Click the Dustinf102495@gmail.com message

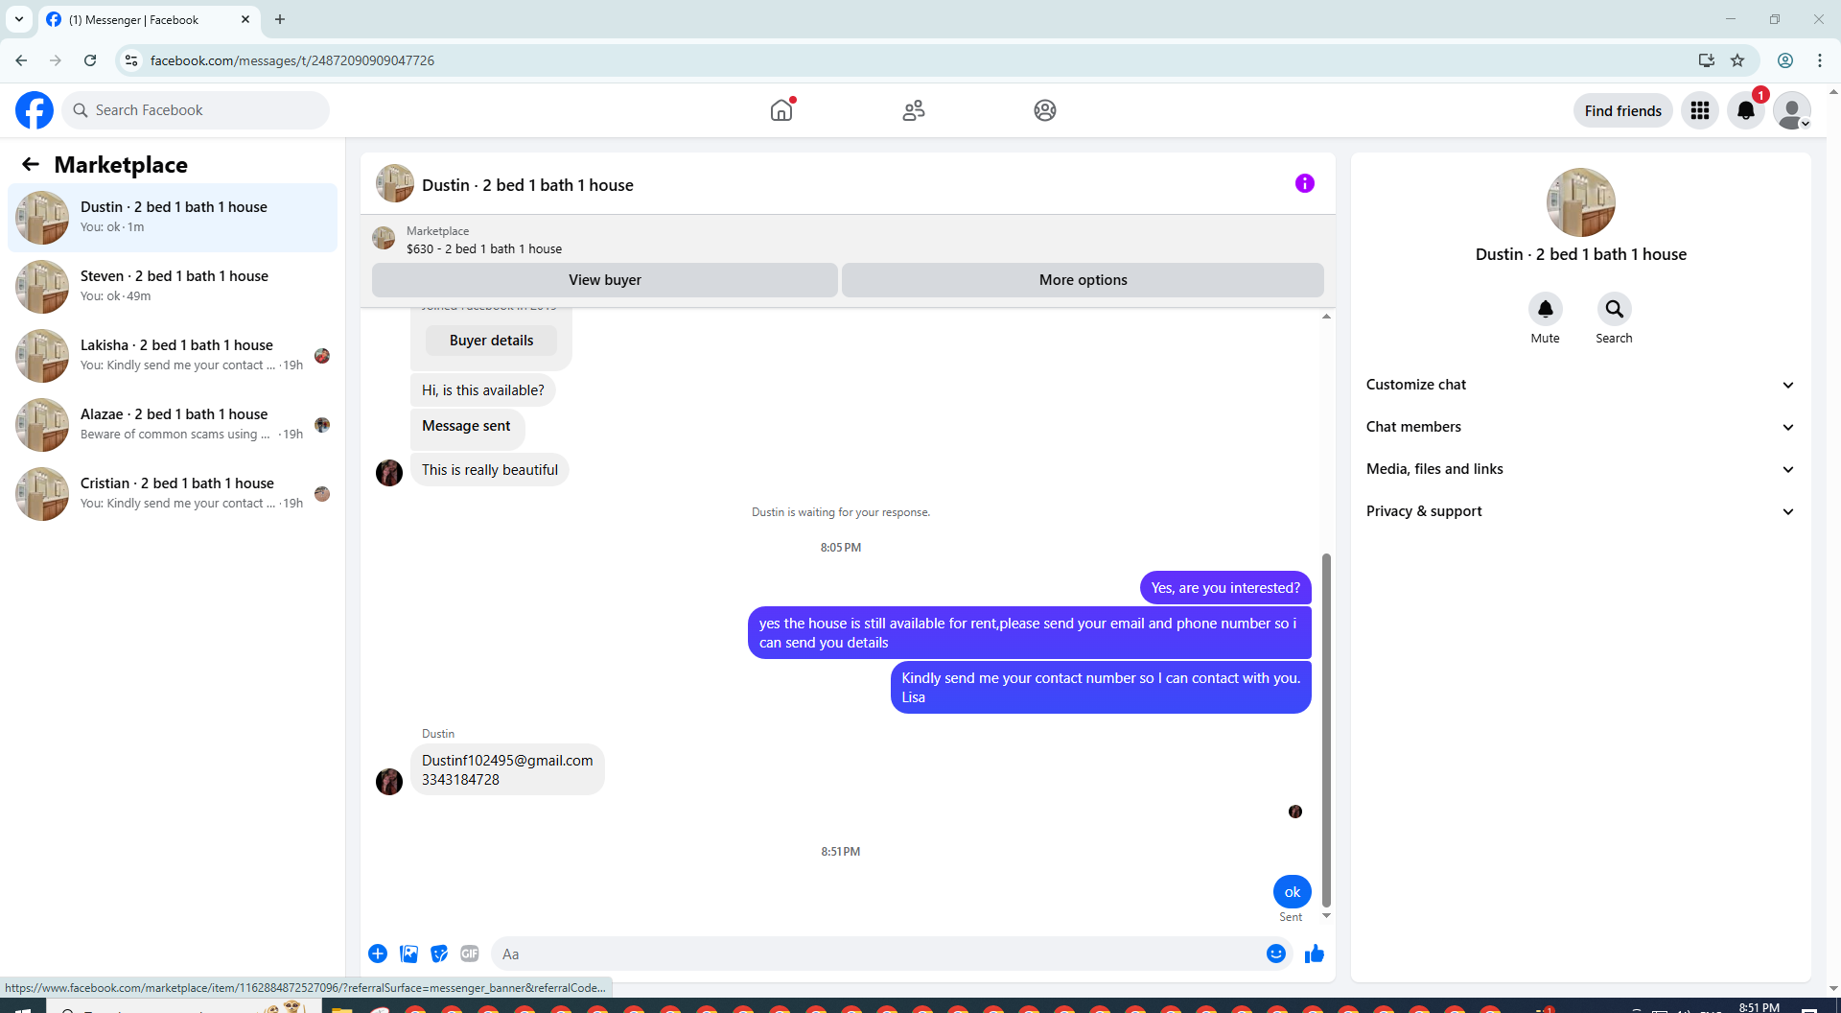(x=507, y=769)
